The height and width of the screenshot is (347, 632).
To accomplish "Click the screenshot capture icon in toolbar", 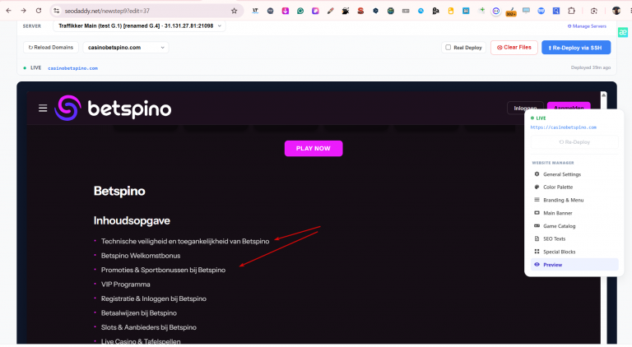I will (x=593, y=11).
